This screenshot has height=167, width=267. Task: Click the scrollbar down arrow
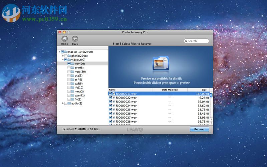pyautogui.click(x=211, y=123)
